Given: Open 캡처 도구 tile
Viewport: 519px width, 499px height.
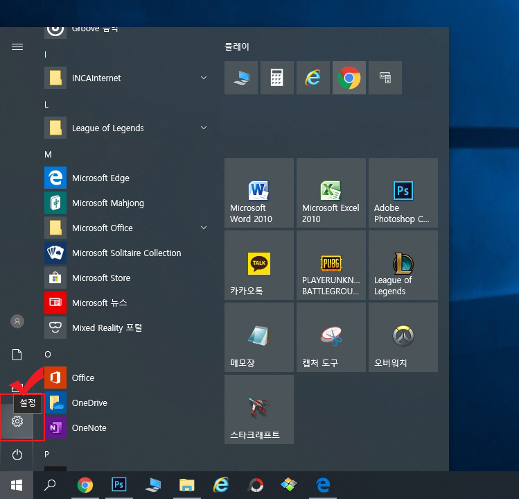Looking at the screenshot, I should click(331, 337).
